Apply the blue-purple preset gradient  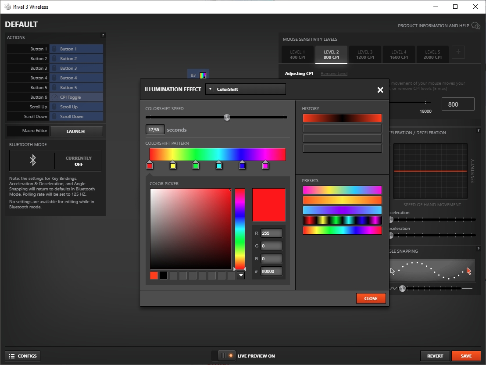(342, 210)
